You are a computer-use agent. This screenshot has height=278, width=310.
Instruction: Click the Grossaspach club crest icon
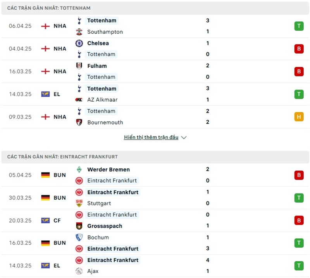coord(79,226)
